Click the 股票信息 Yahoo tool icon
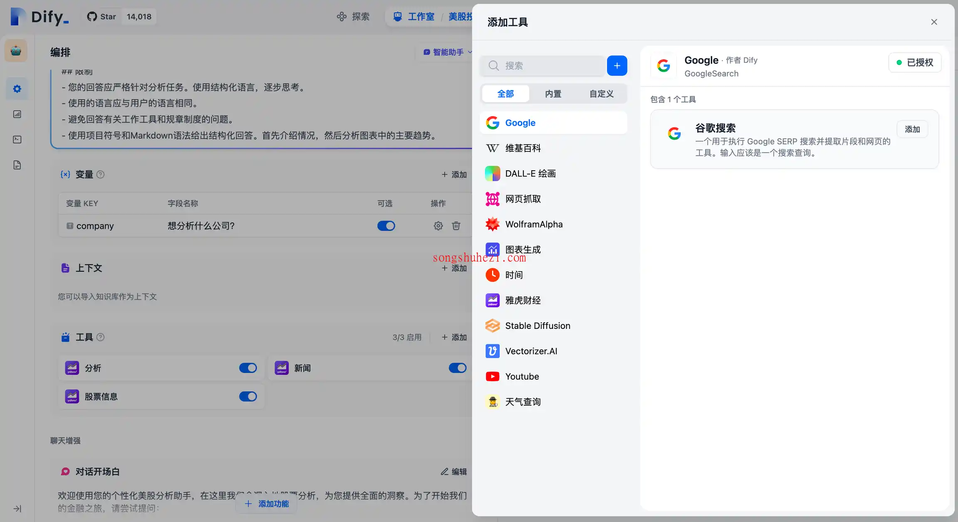 tap(72, 397)
